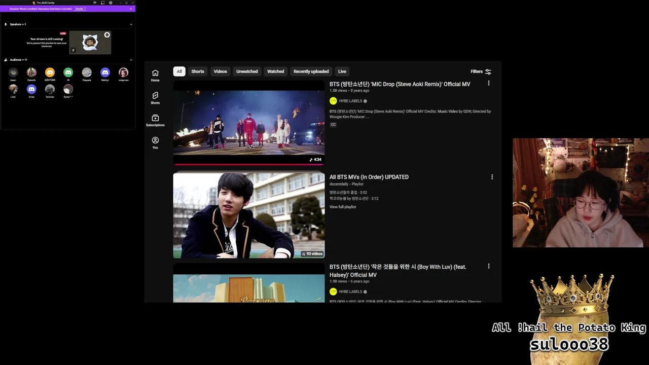Image resolution: width=649 pixels, height=365 pixels.
Task: Click the 93 videos badge on playlist thumbnail
Action: pyautogui.click(x=312, y=253)
